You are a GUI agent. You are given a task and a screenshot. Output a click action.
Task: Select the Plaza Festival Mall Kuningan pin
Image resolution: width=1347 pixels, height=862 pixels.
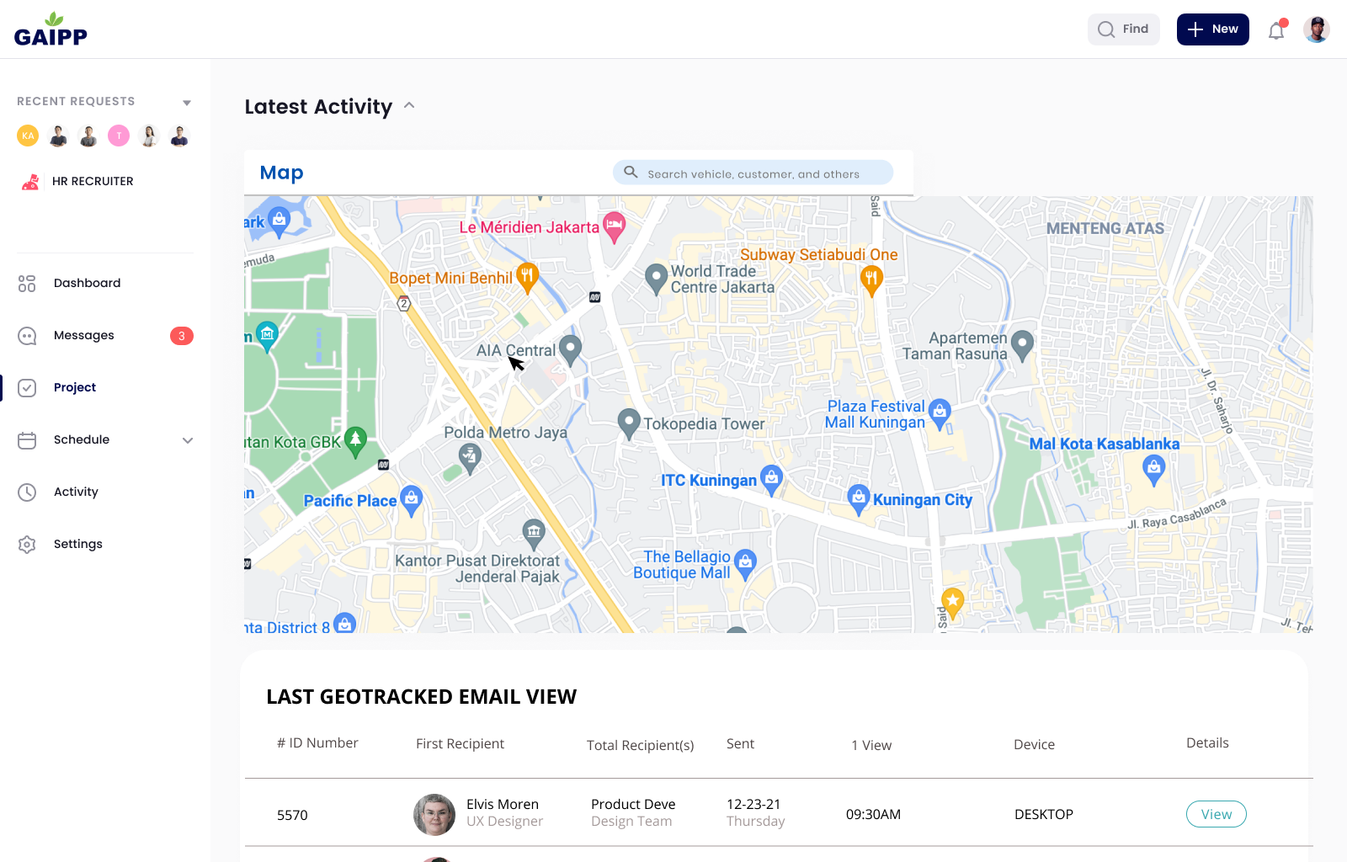[x=940, y=414]
